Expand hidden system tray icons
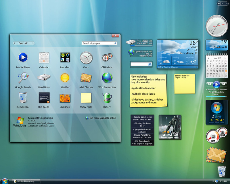Screen dimensions: 230x184 click(x=213, y=181)
